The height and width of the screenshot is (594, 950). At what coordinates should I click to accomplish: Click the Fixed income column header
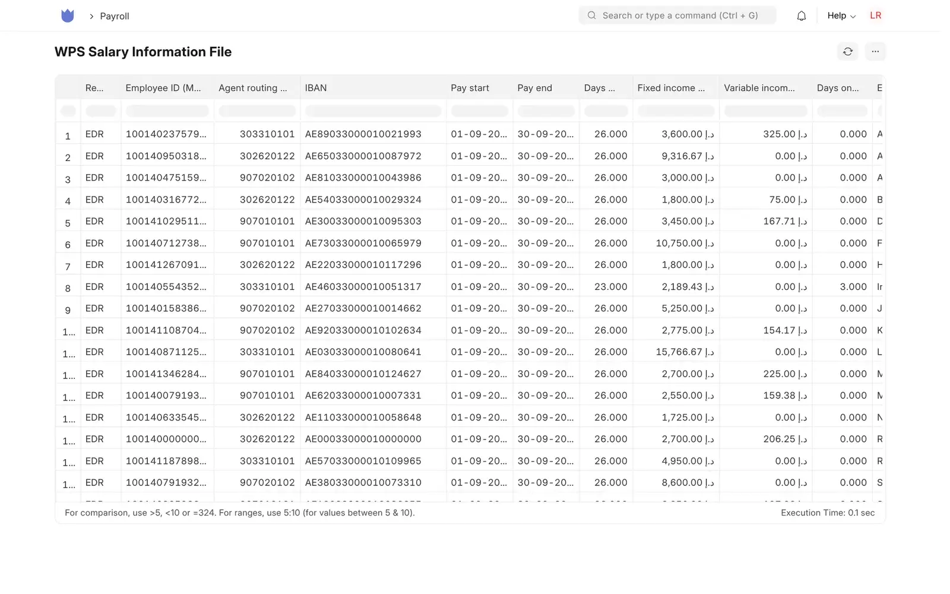point(676,88)
